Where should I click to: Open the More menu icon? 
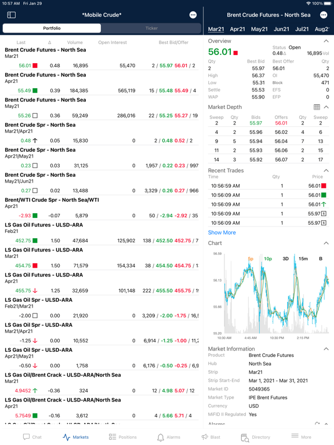point(295,436)
